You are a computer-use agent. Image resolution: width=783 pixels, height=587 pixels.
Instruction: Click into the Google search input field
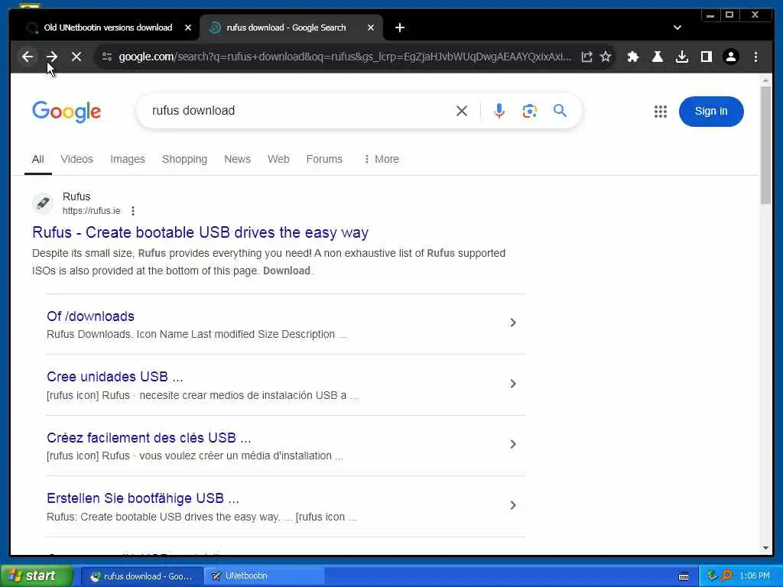(x=300, y=111)
